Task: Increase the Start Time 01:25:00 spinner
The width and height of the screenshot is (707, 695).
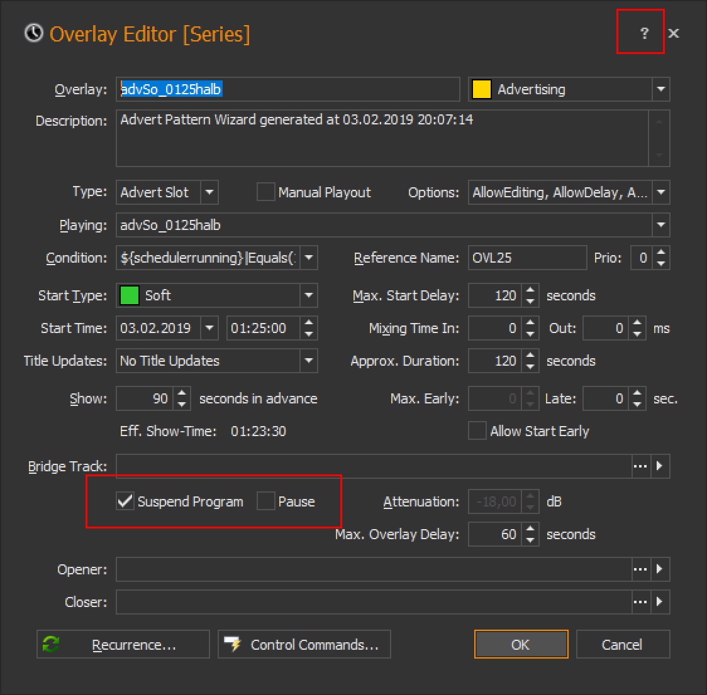Action: [x=309, y=323]
